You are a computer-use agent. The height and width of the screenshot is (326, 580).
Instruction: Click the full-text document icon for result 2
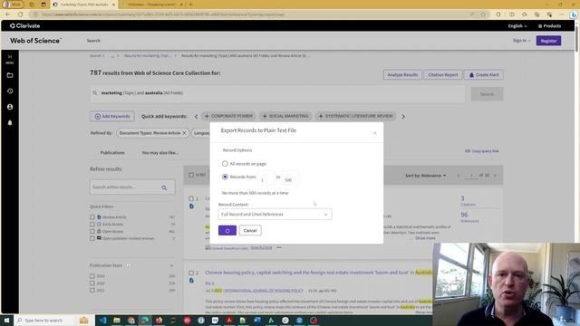coord(191,281)
